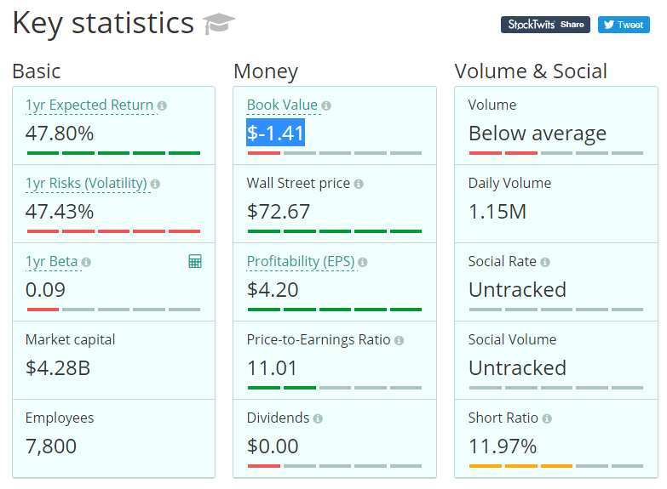667x489 pixels.
Task: Click the Market capital label
Action: (70, 339)
